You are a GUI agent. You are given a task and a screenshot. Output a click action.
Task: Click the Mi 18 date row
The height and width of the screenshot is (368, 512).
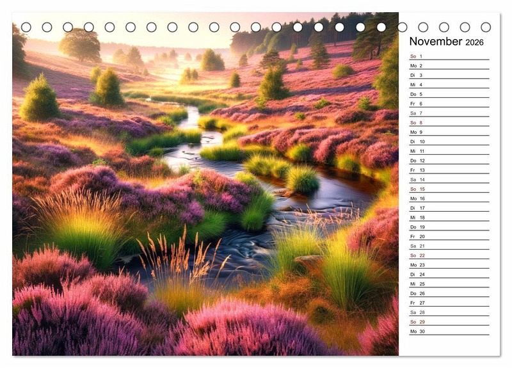(x=449, y=218)
